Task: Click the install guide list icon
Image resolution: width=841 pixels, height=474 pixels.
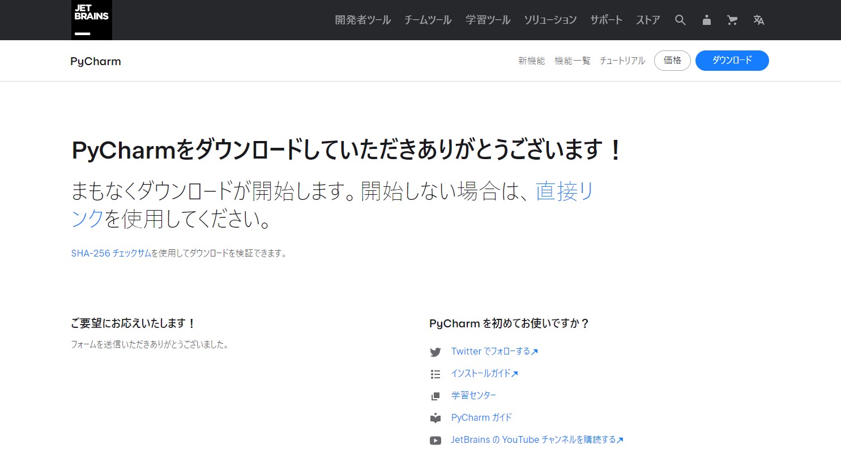Action: (x=436, y=374)
